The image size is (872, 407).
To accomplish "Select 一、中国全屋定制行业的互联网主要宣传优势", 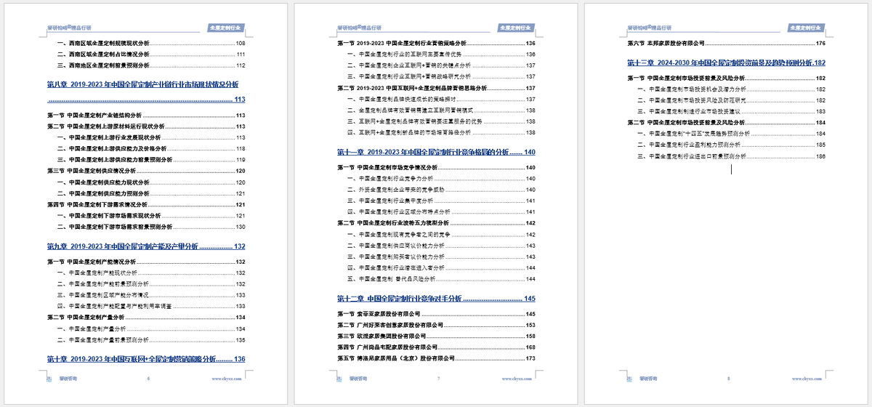I will pyautogui.click(x=443, y=55).
